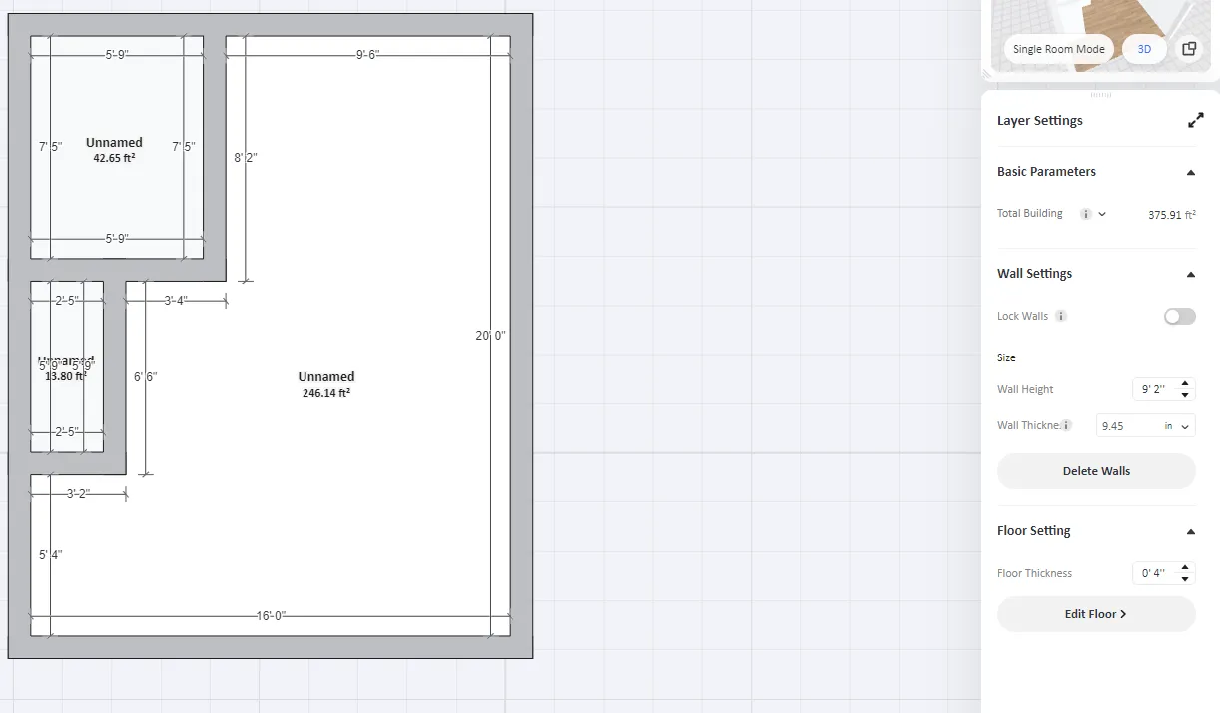Click info icon next to Total Building
The height and width of the screenshot is (713, 1220).
tap(1086, 214)
